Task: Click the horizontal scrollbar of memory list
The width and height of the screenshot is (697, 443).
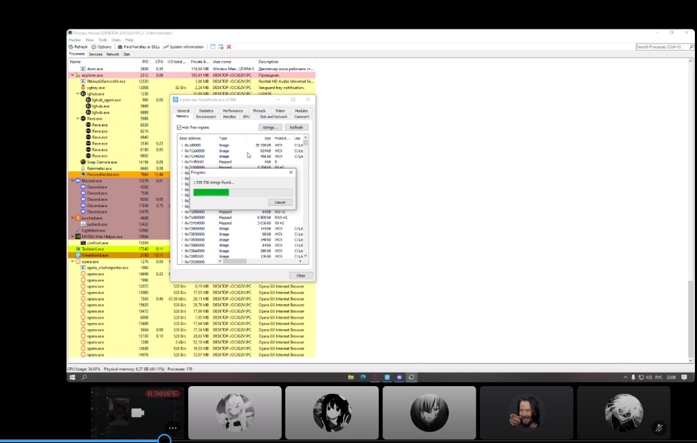Action: (235, 260)
